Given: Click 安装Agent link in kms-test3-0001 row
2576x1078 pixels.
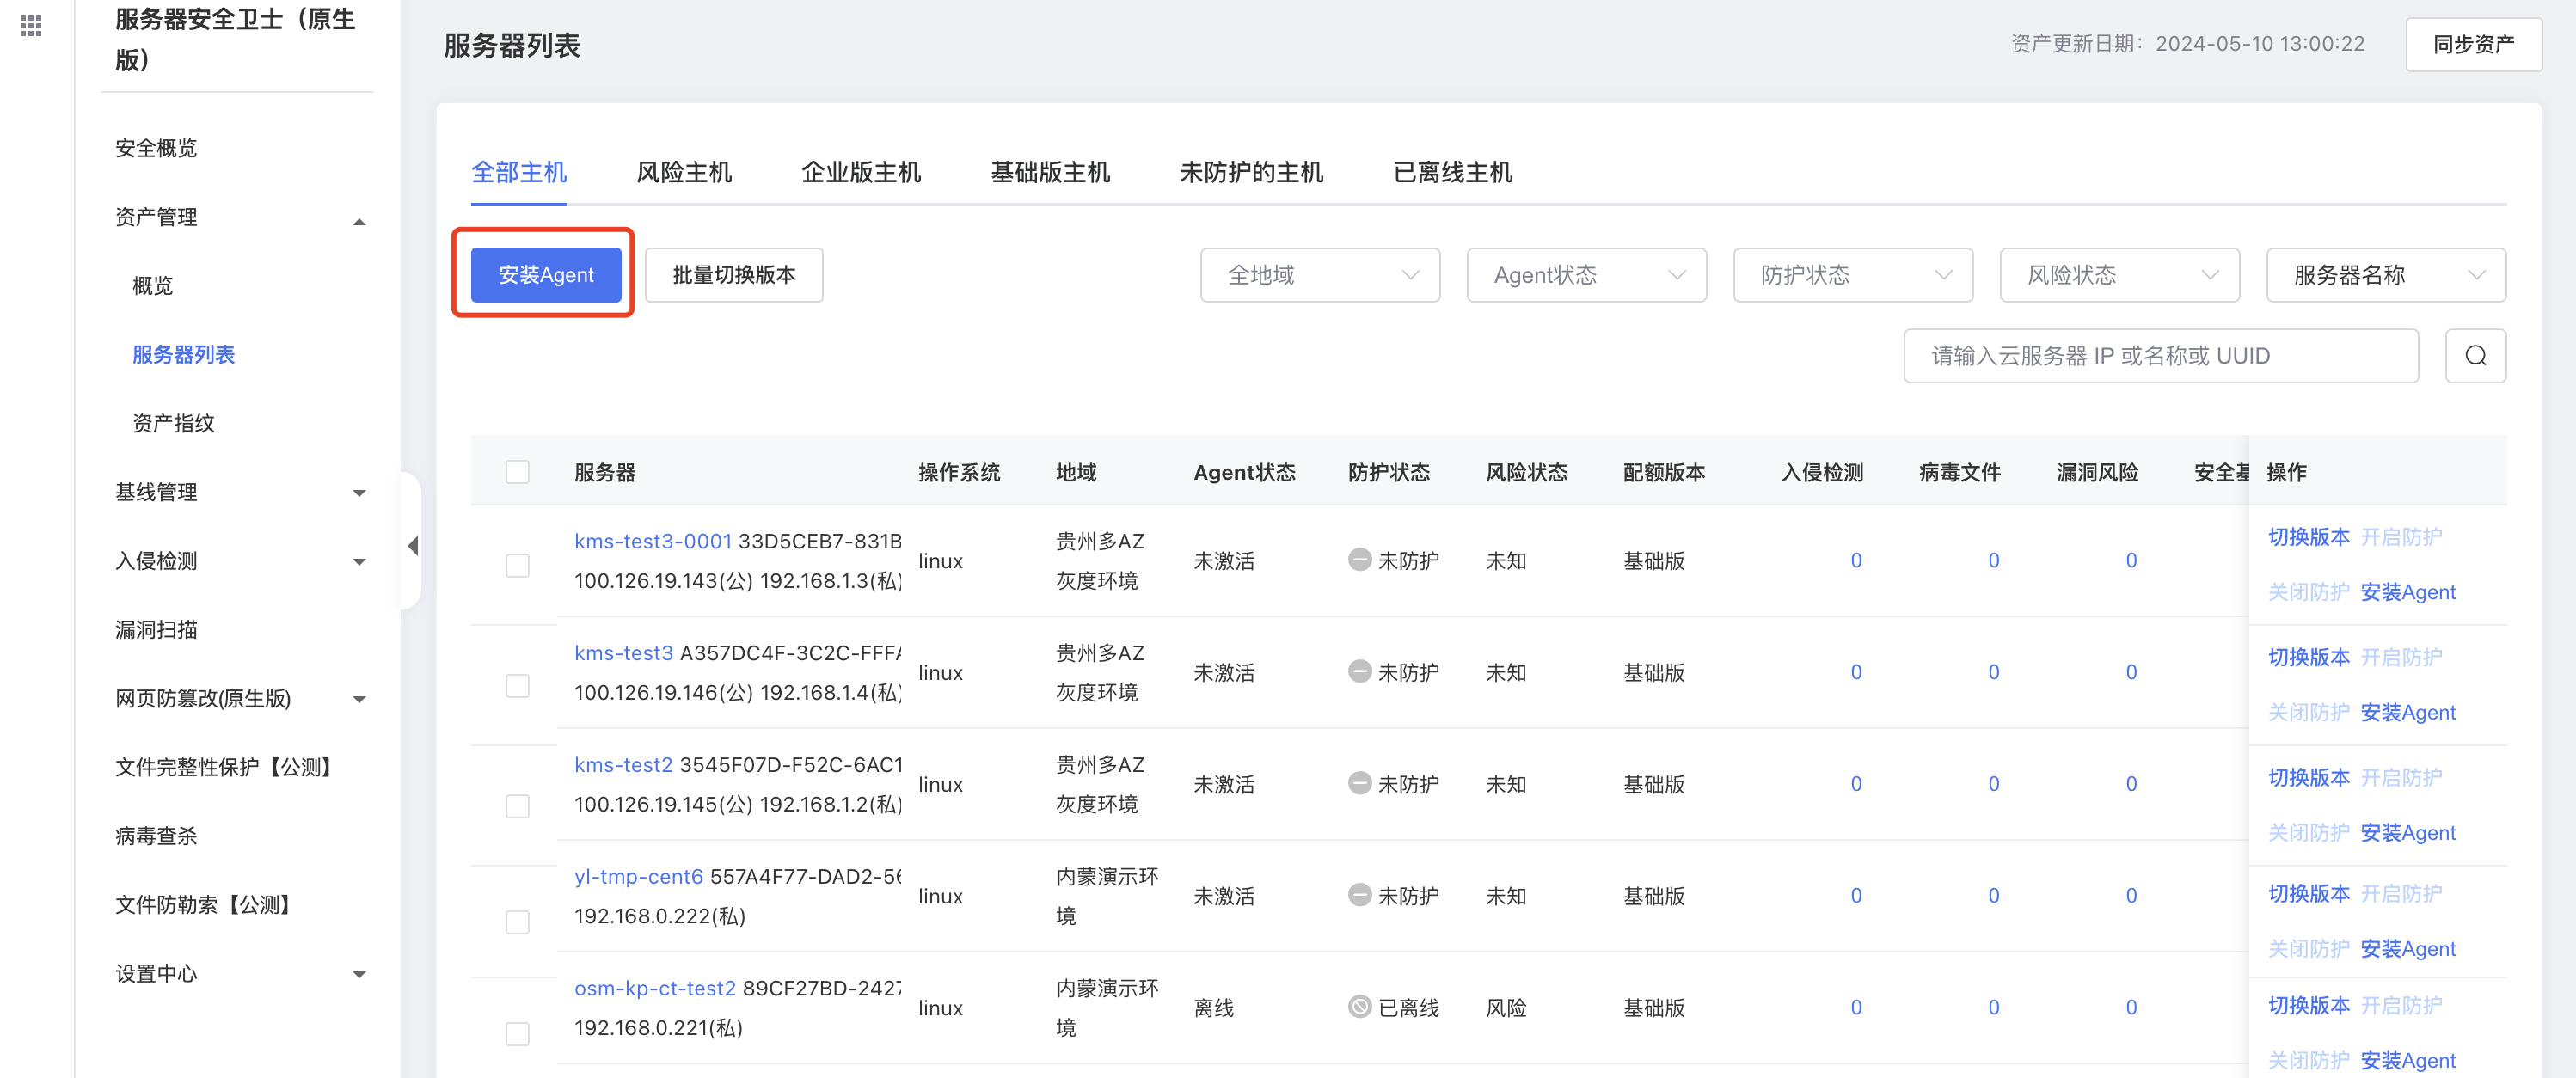Looking at the screenshot, I should pos(2407,592).
